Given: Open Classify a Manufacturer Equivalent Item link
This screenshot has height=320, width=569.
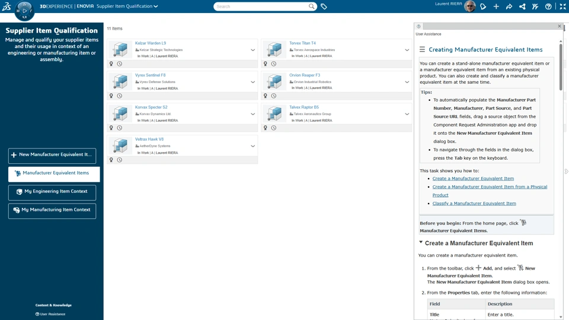Looking at the screenshot, I should coord(474,203).
